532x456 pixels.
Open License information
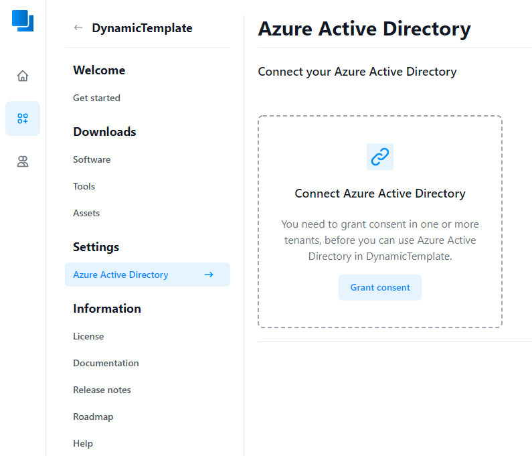(88, 336)
